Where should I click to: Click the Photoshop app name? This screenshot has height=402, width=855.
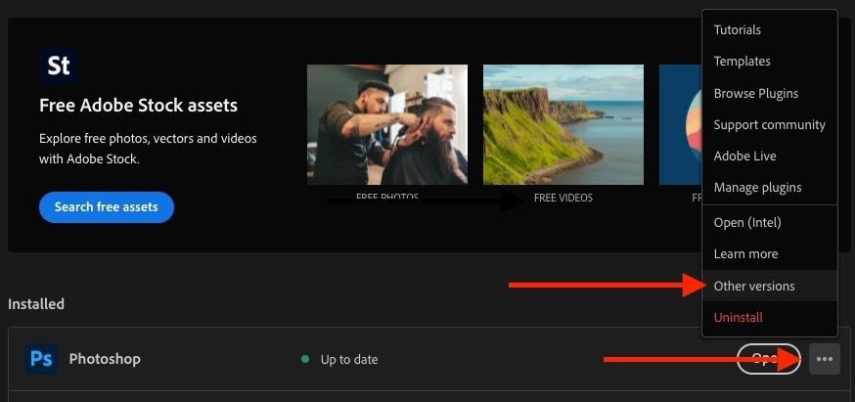[x=105, y=359]
